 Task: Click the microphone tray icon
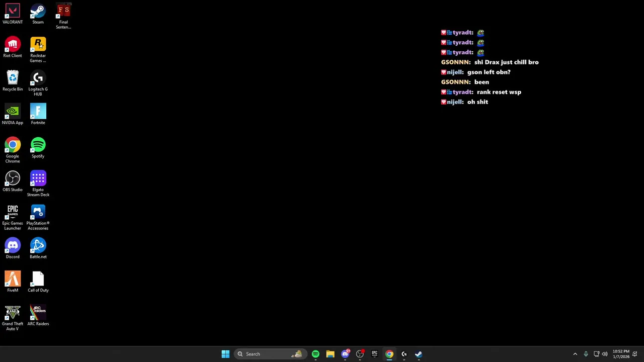(586, 354)
